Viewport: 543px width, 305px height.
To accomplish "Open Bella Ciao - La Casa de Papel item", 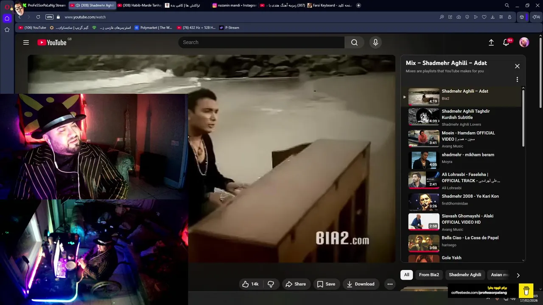I will [x=462, y=243].
